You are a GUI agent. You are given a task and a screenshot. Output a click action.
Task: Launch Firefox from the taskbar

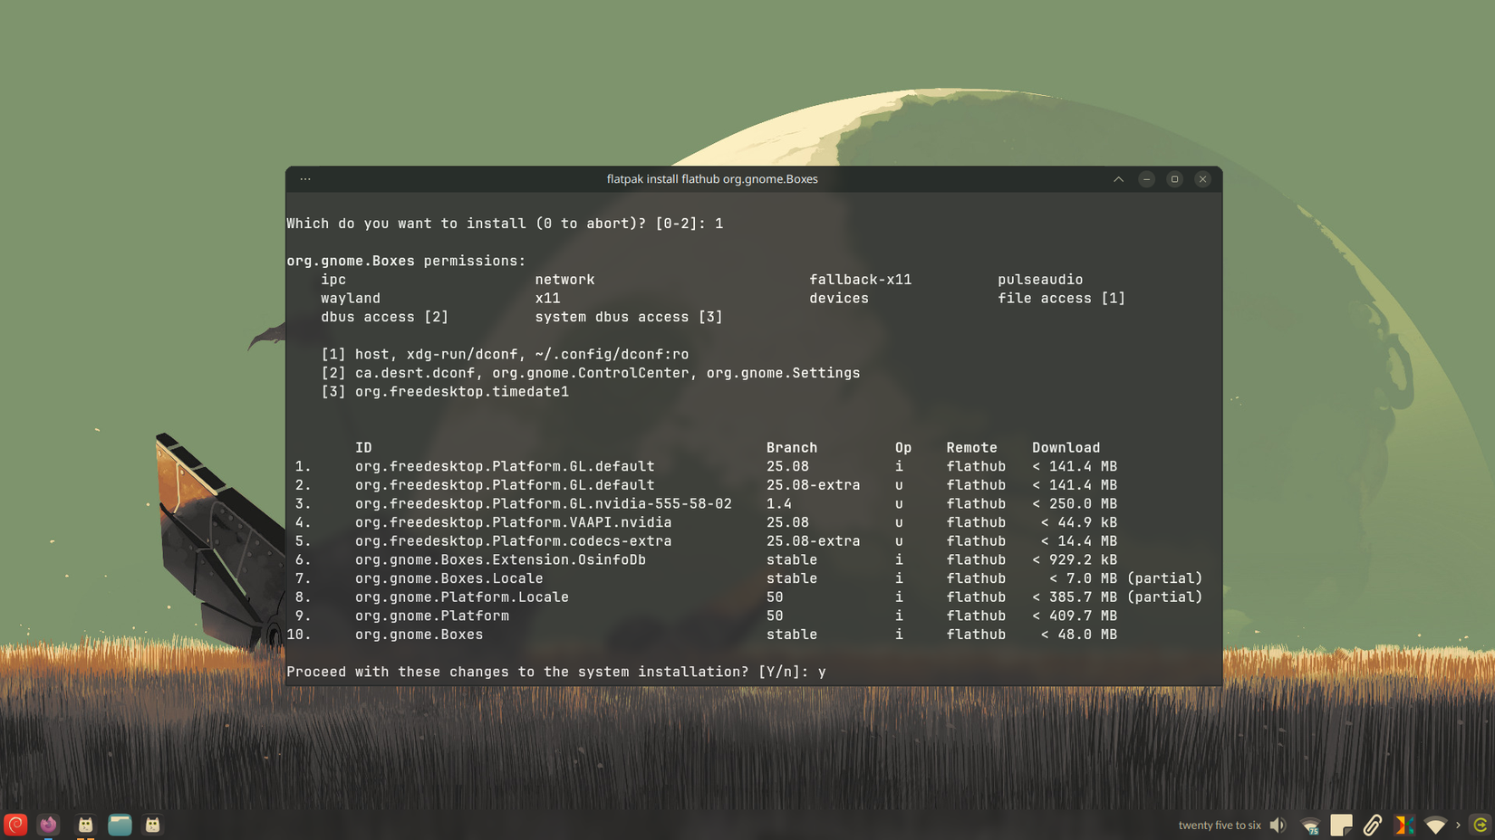point(48,825)
